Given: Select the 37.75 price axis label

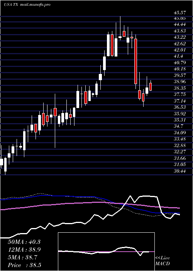Looking at the screenshot, I should click(x=179, y=94).
